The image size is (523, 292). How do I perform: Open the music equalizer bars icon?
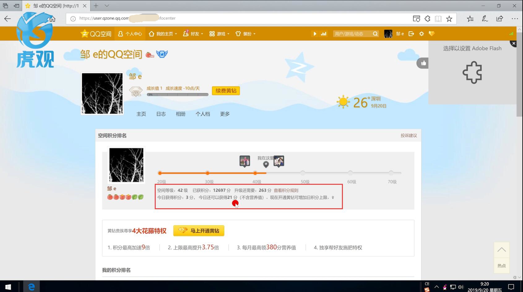click(324, 34)
